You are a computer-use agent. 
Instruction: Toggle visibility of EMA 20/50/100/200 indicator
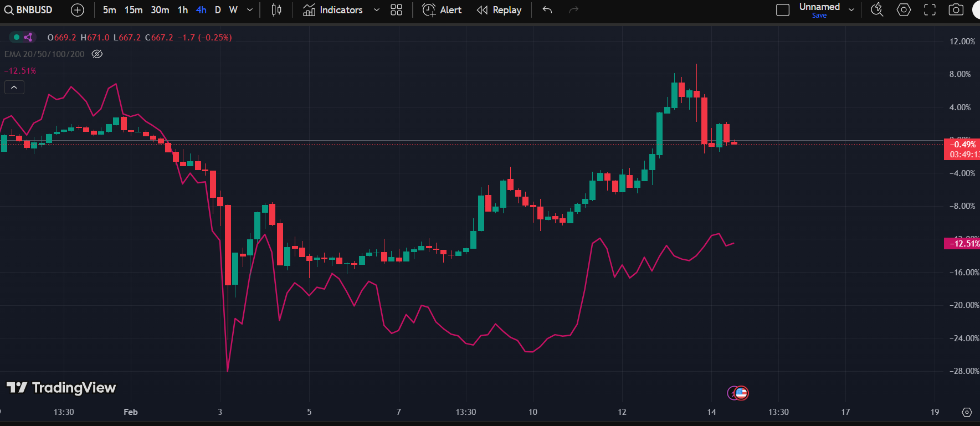point(97,54)
